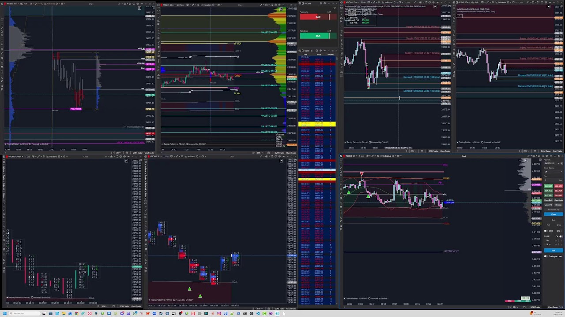Open the Account selection dropdown
This screenshot has height=317, width=565.
(552, 163)
